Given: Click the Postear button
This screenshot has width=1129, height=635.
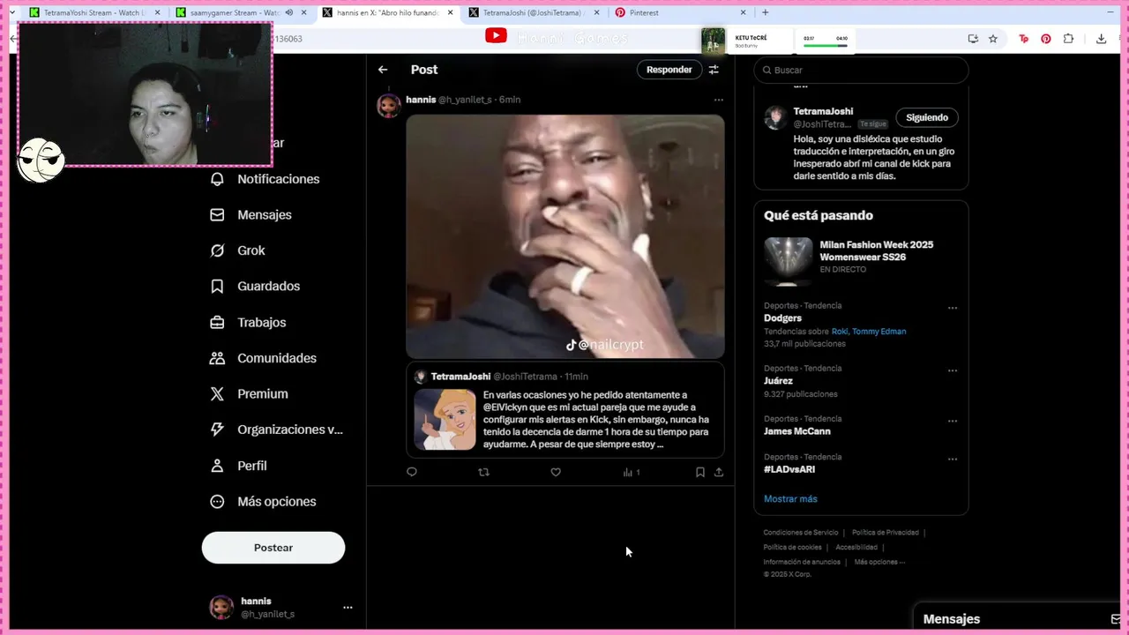Looking at the screenshot, I should tap(273, 548).
